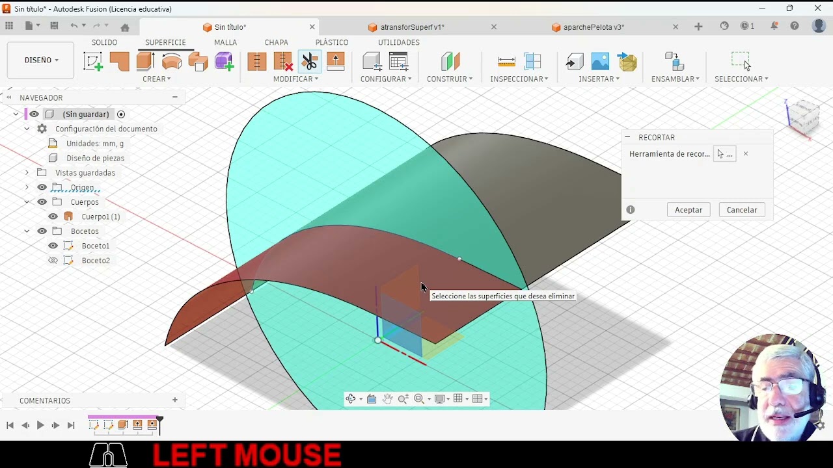Click the Patch surface tool icon
This screenshot has height=468, width=833.
pos(119,62)
